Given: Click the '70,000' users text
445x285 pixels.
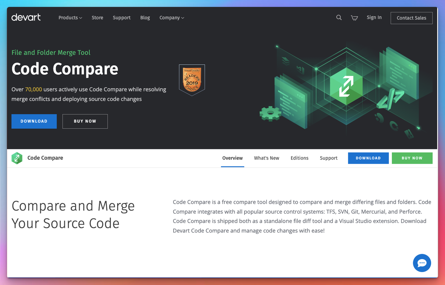Looking at the screenshot, I should [33, 89].
